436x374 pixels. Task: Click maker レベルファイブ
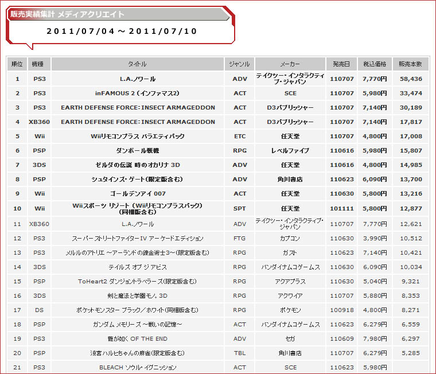(290, 151)
